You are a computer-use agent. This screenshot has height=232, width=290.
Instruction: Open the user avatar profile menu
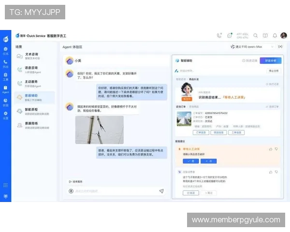click(x=284, y=35)
